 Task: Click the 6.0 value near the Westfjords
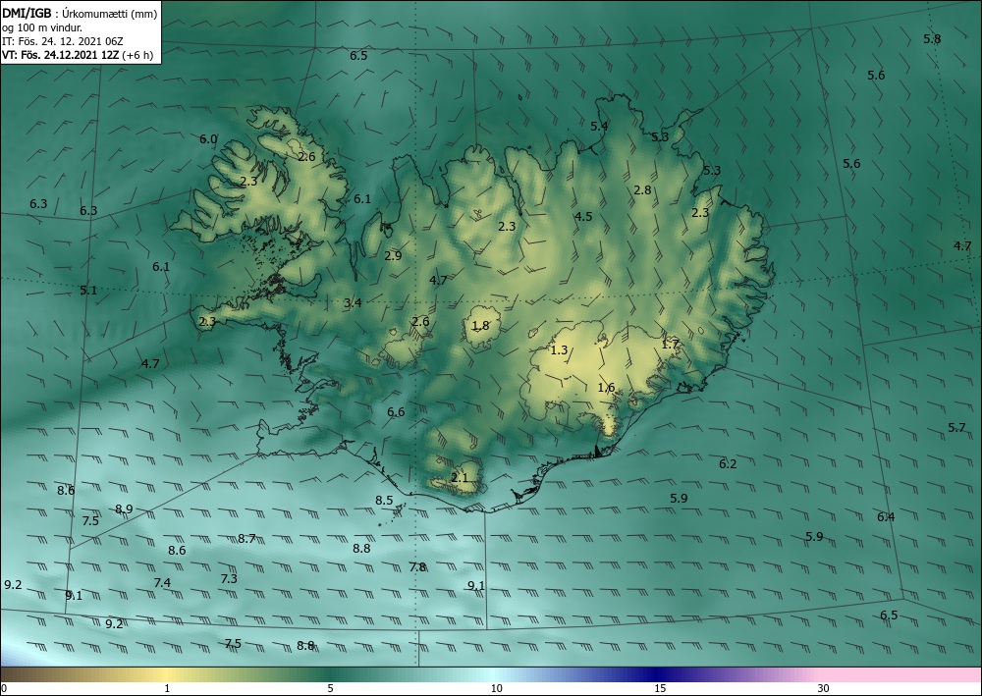click(x=208, y=139)
